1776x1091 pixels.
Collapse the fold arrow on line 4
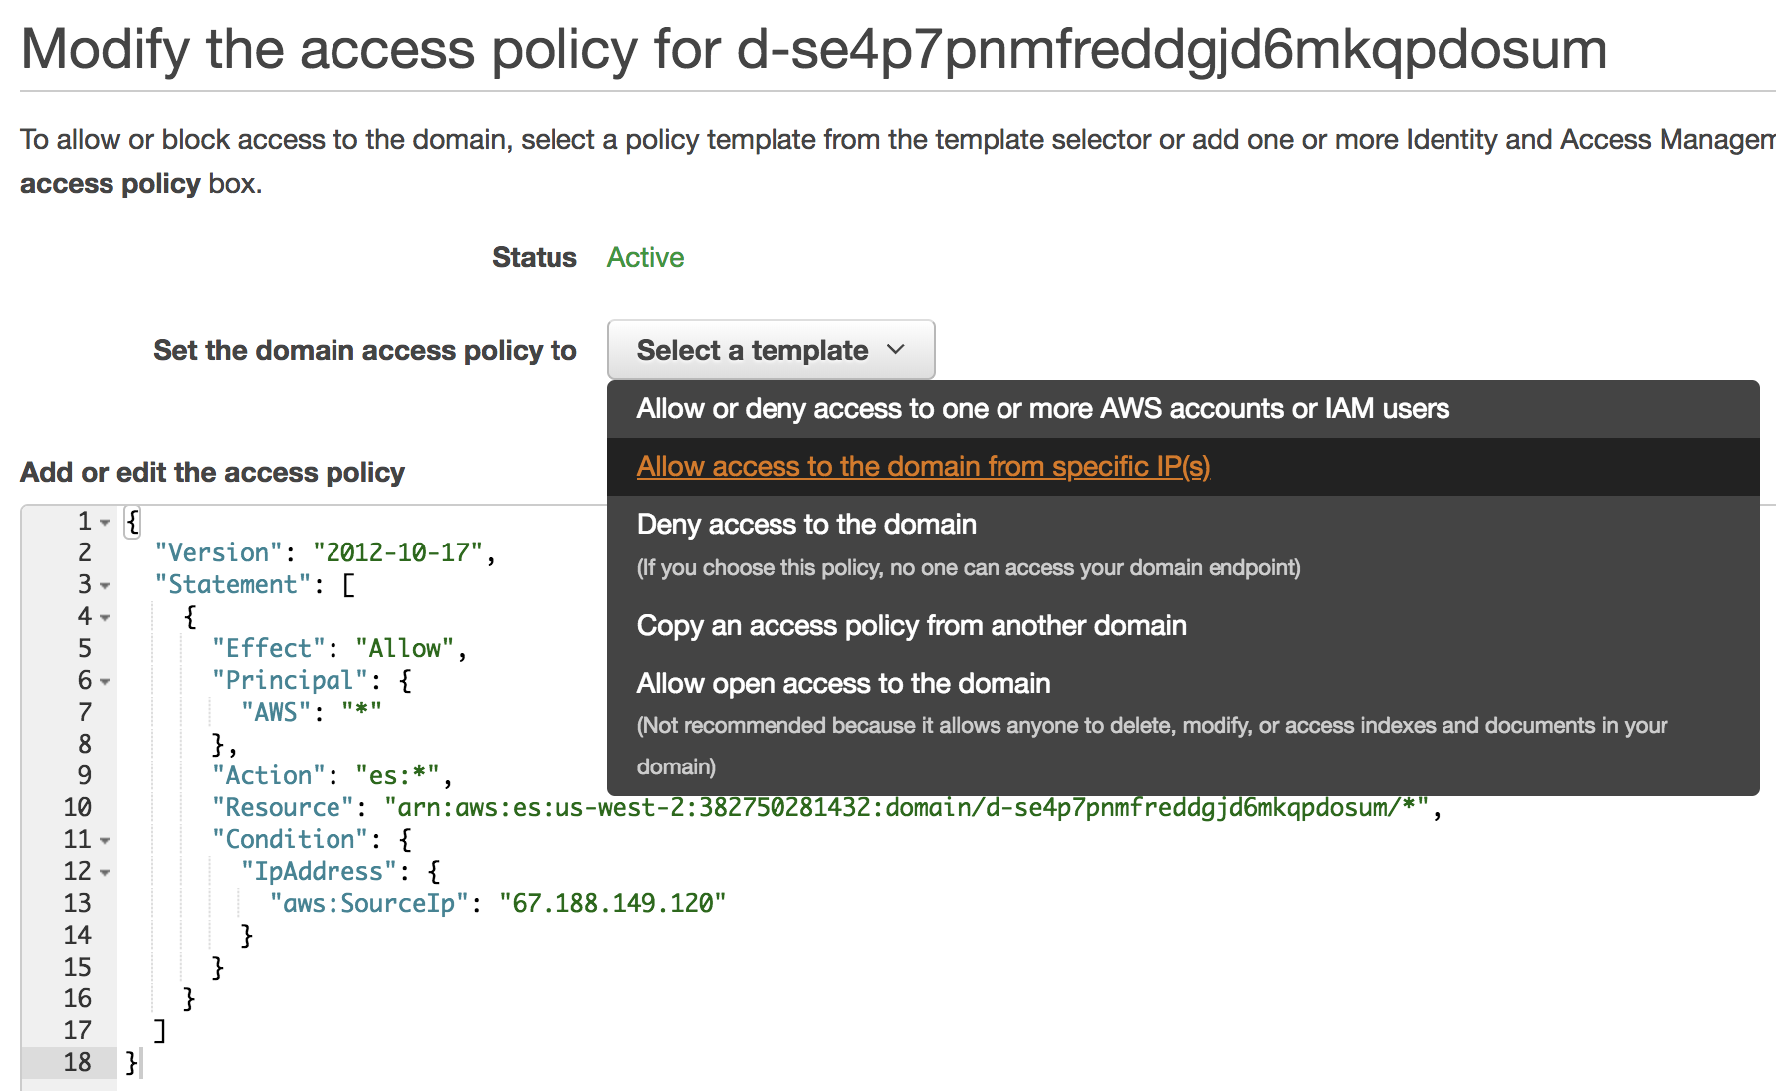pyautogui.click(x=105, y=618)
